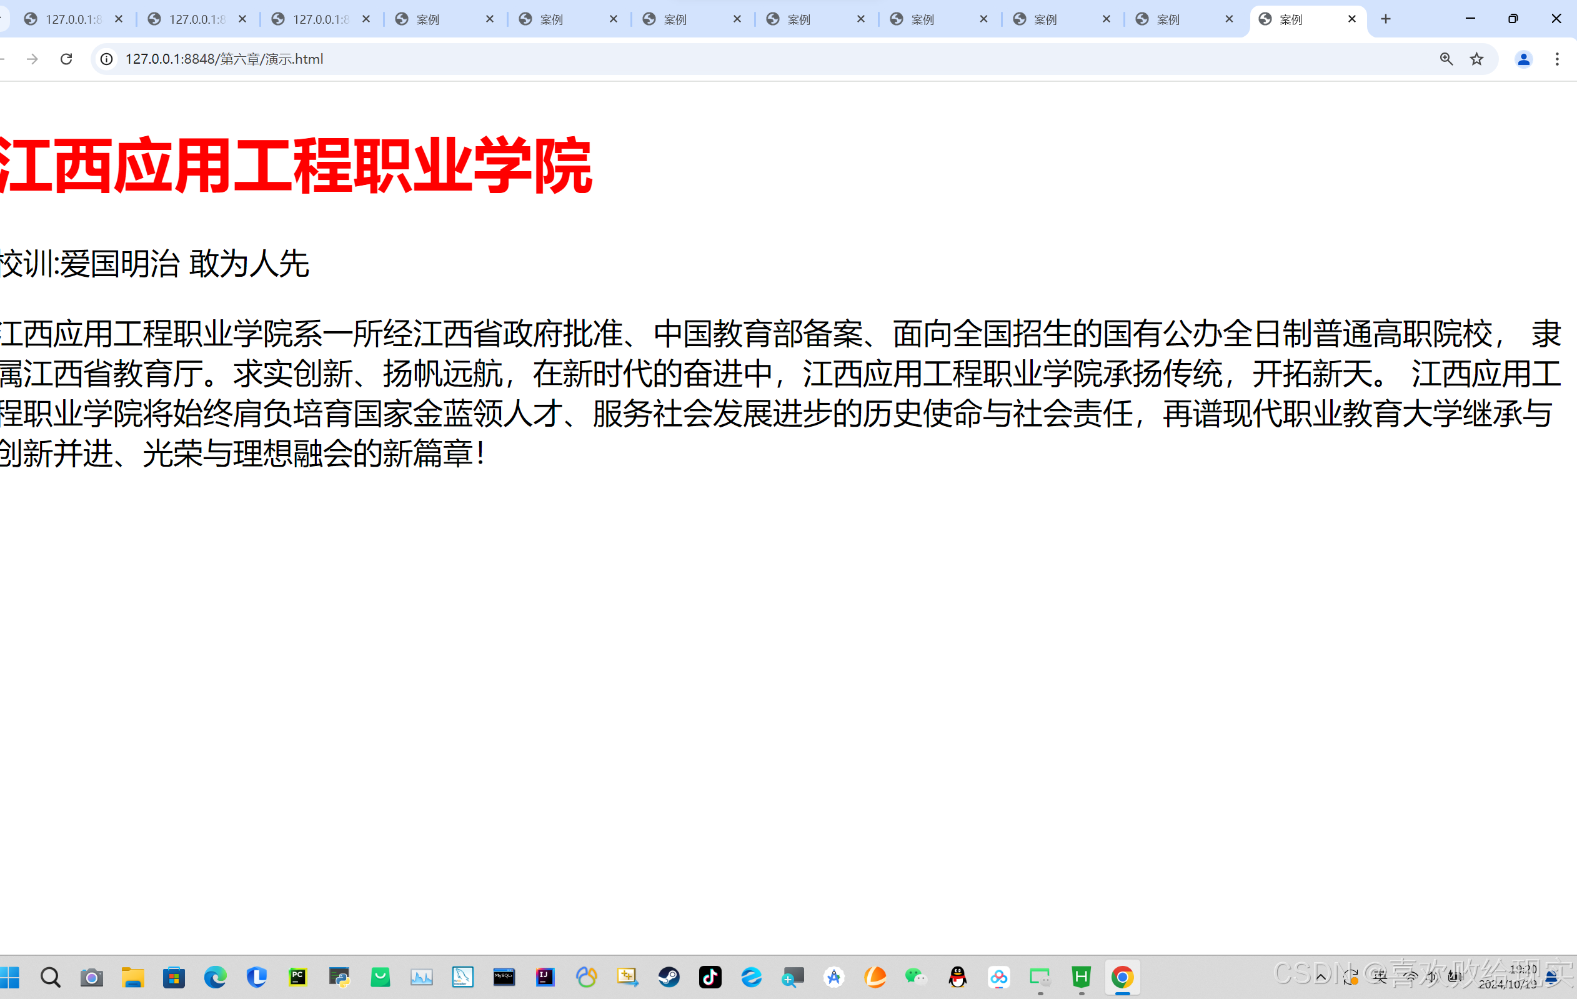Viewport: 1577px width, 999px height.
Task: Open Windows search from taskbar
Action: tap(51, 977)
